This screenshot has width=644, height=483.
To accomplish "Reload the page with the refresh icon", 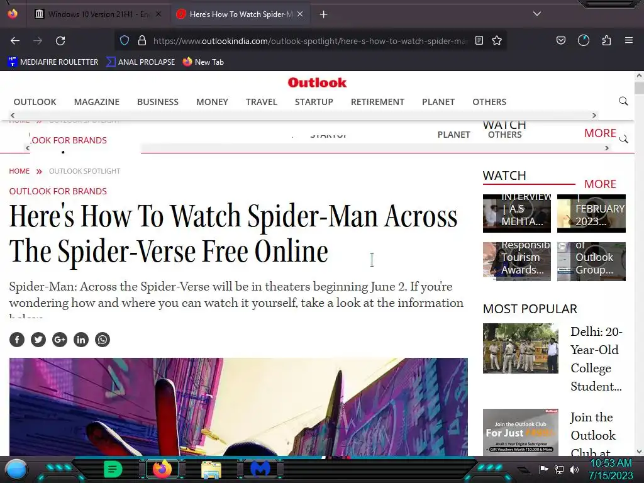I will (60, 41).
